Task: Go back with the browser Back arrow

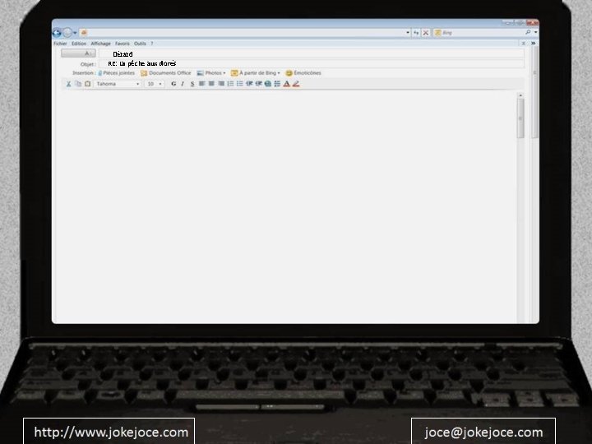Action: coord(57,33)
